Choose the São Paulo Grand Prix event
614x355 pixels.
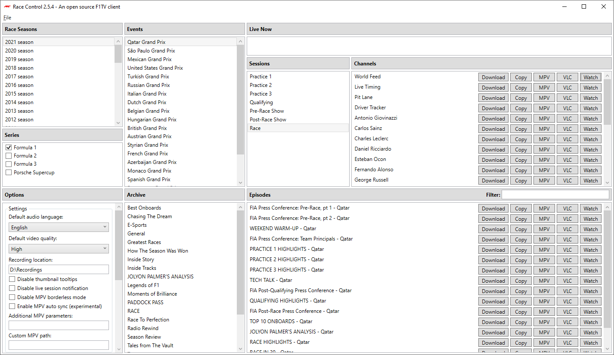(181, 51)
